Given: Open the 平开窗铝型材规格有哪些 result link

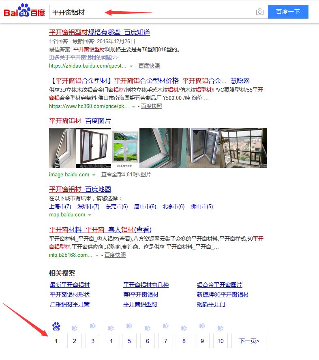Looking at the screenshot, I should [x=99, y=32].
